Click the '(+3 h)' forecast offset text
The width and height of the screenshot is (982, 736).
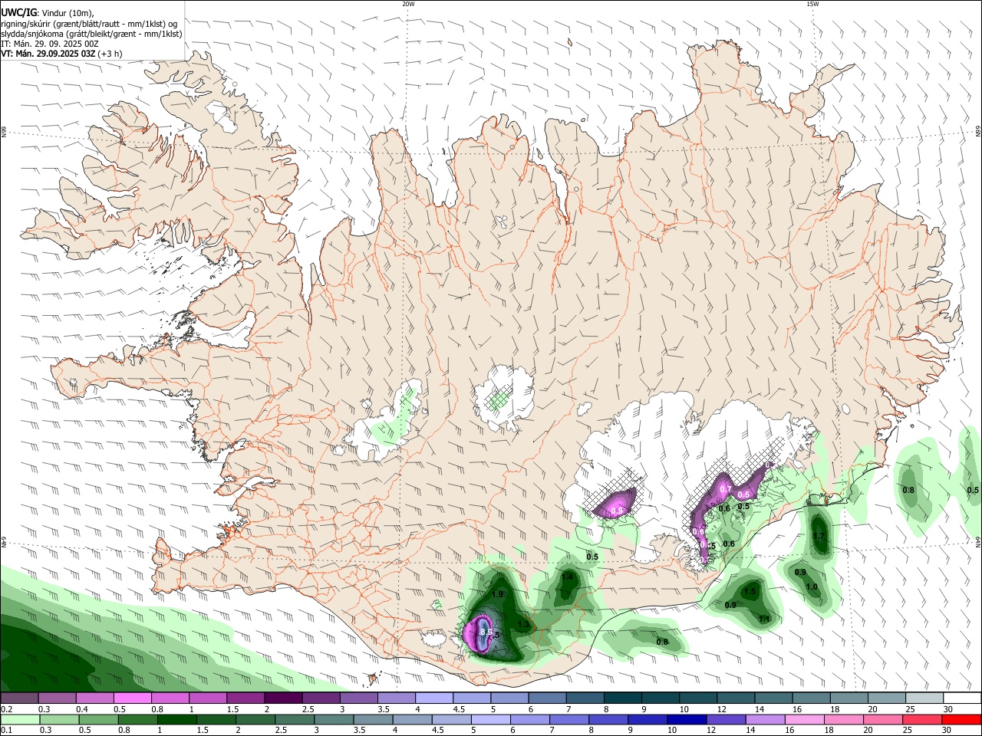[110, 54]
